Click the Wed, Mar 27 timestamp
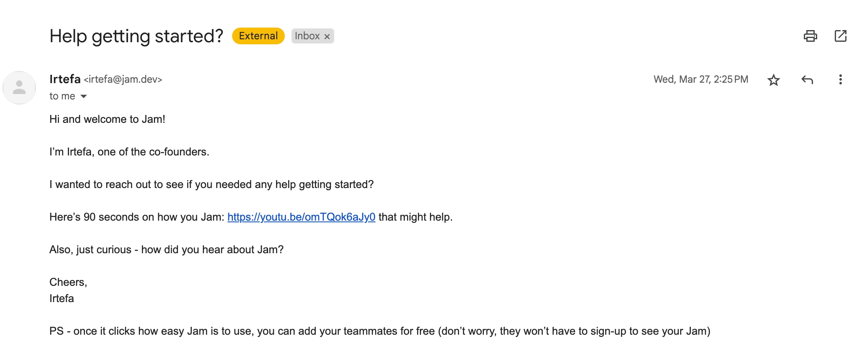The image size is (854, 351). tap(701, 79)
